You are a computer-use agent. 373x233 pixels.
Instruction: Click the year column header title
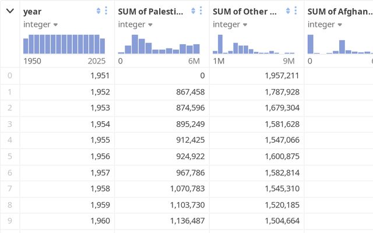(x=33, y=12)
